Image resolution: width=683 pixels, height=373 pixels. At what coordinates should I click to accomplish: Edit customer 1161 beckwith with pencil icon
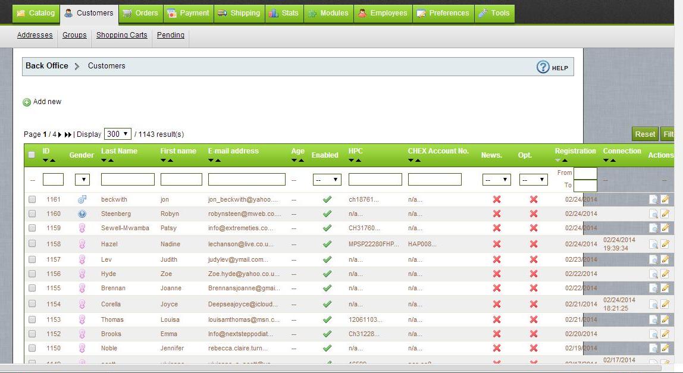coord(665,199)
